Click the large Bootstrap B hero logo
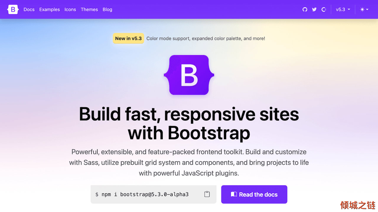 click(x=189, y=75)
